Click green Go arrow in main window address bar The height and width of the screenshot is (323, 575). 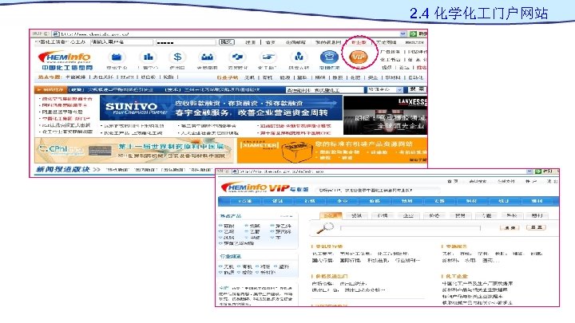(x=413, y=33)
